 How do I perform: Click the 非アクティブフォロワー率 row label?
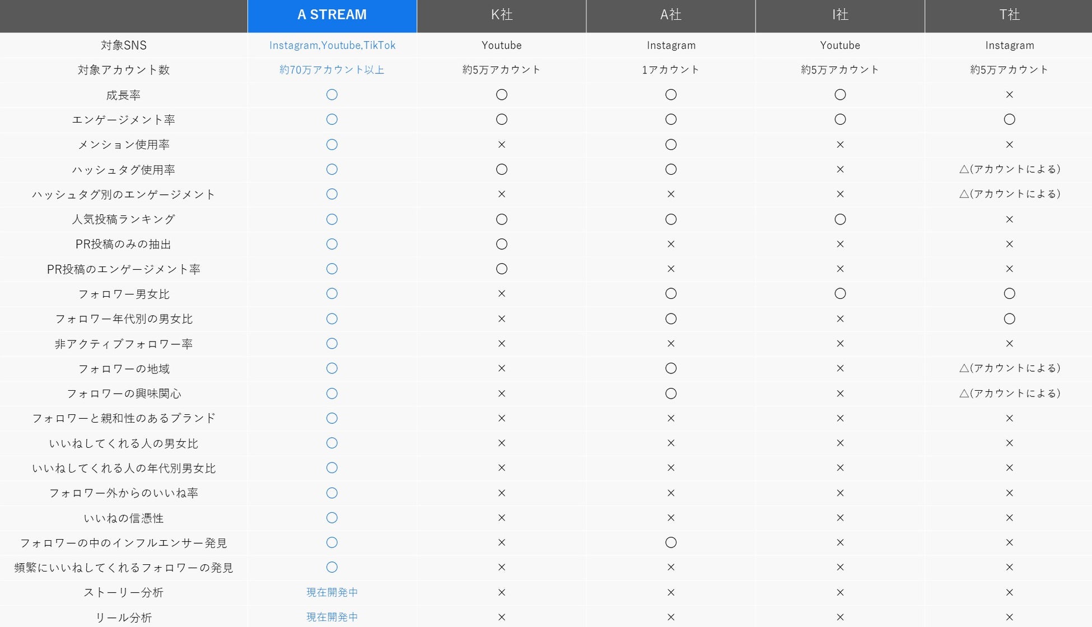123,344
